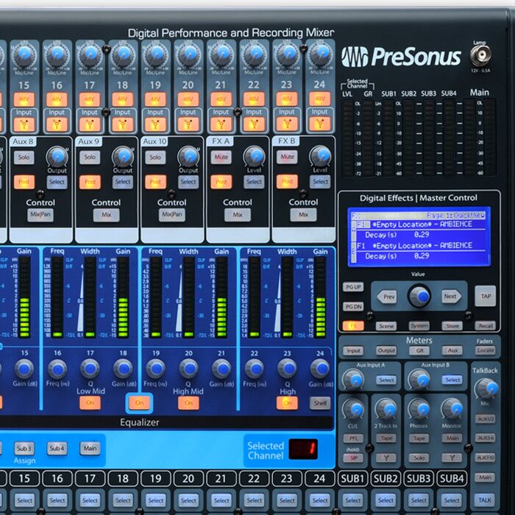Select the SUB4 bus

coord(452,500)
